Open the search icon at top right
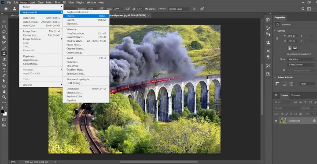 [303, 9]
